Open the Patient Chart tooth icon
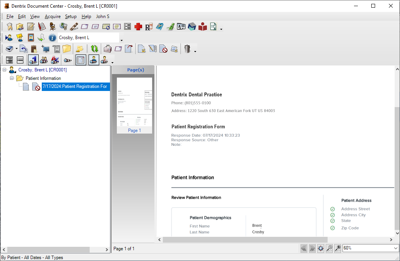Viewport: 400px width, 261px height. coord(10,26)
